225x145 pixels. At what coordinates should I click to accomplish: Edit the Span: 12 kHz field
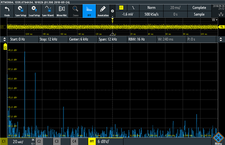pos(113,39)
